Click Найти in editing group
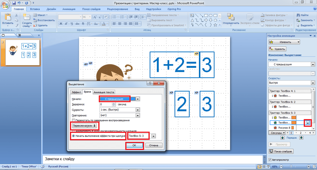The image size is (317, 170). (303, 15)
